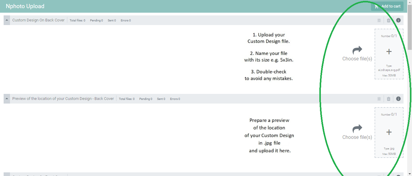Click Pending 0 in Preview of the location header
The height and width of the screenshot is (176, 412).
[145, 99]
